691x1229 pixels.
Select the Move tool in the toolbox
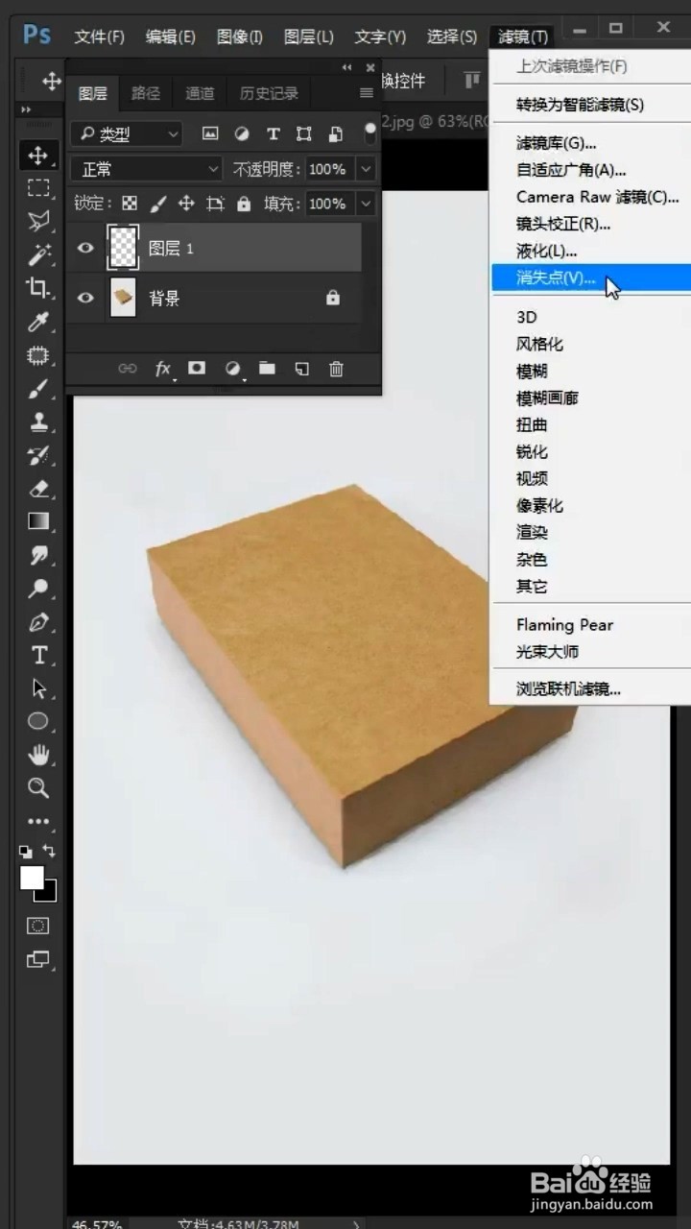37,156
